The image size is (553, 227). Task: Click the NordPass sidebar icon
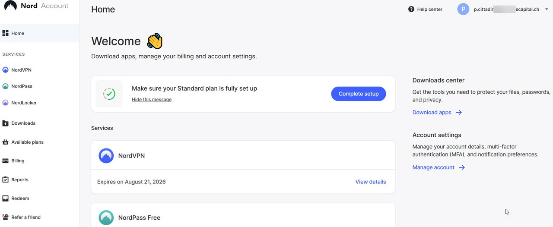(6, 86)
